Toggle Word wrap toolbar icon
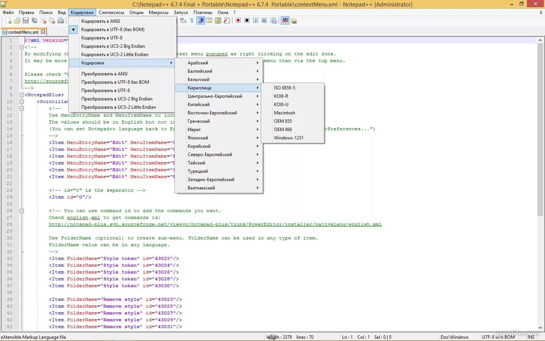This screenshot has height=341, width=545. [183, 20]
